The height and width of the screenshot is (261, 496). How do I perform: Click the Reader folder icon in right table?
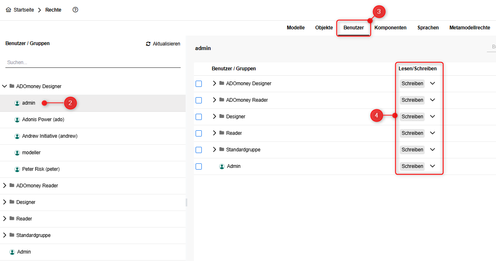point(222,133)
